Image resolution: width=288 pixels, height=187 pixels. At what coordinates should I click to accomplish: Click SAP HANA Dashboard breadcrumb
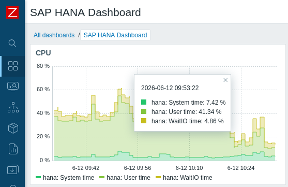tap(115, 35)
